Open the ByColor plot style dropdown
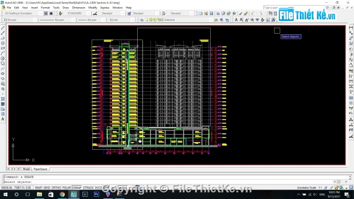This screenshot has width=354, height=199. [x=133, y=20]
